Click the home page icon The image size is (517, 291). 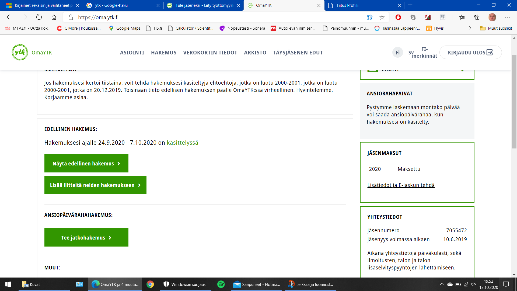54,17
